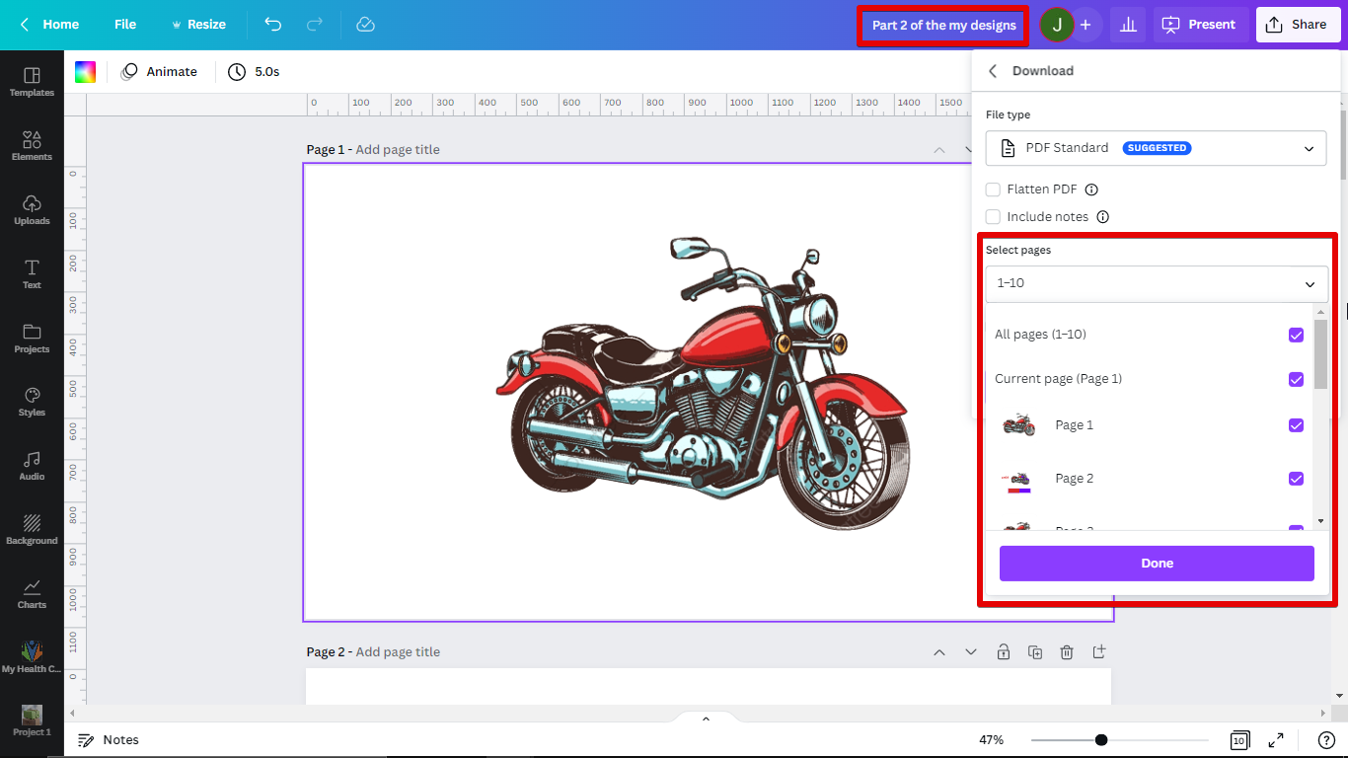Click the cloud save status icon

click(x=365, y=25)
